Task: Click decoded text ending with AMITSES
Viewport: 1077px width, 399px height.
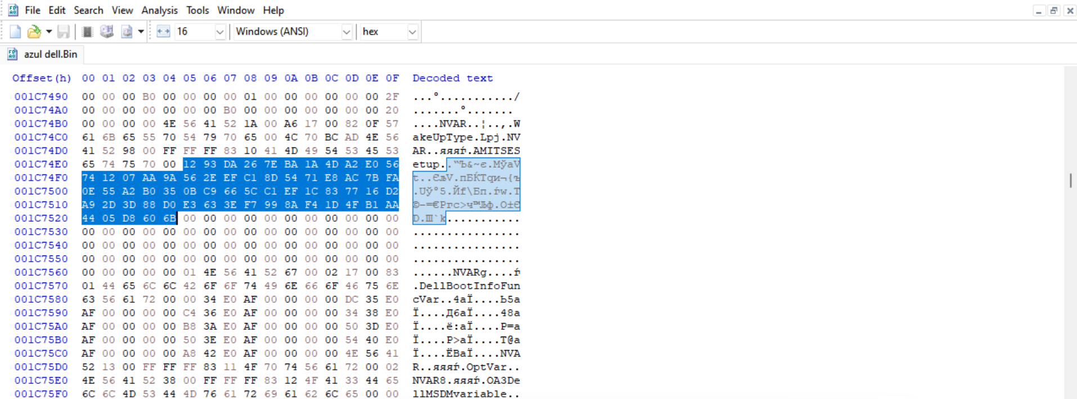Action: [x=466, y=151]
